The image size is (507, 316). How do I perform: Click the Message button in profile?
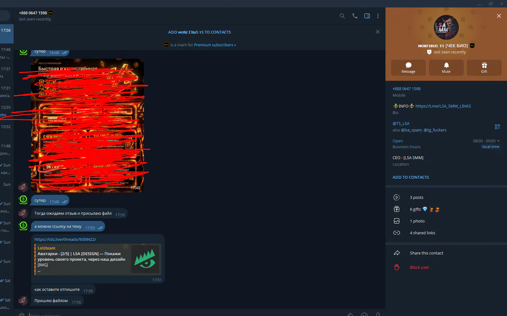[408, 68]
